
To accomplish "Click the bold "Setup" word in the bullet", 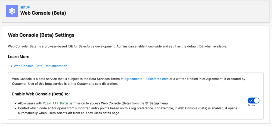I will pyautogui.click(x=154, y=103).
